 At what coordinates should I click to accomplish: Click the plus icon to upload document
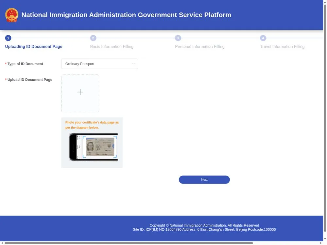80,92
